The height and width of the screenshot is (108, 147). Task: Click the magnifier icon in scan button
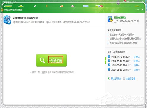42,61
